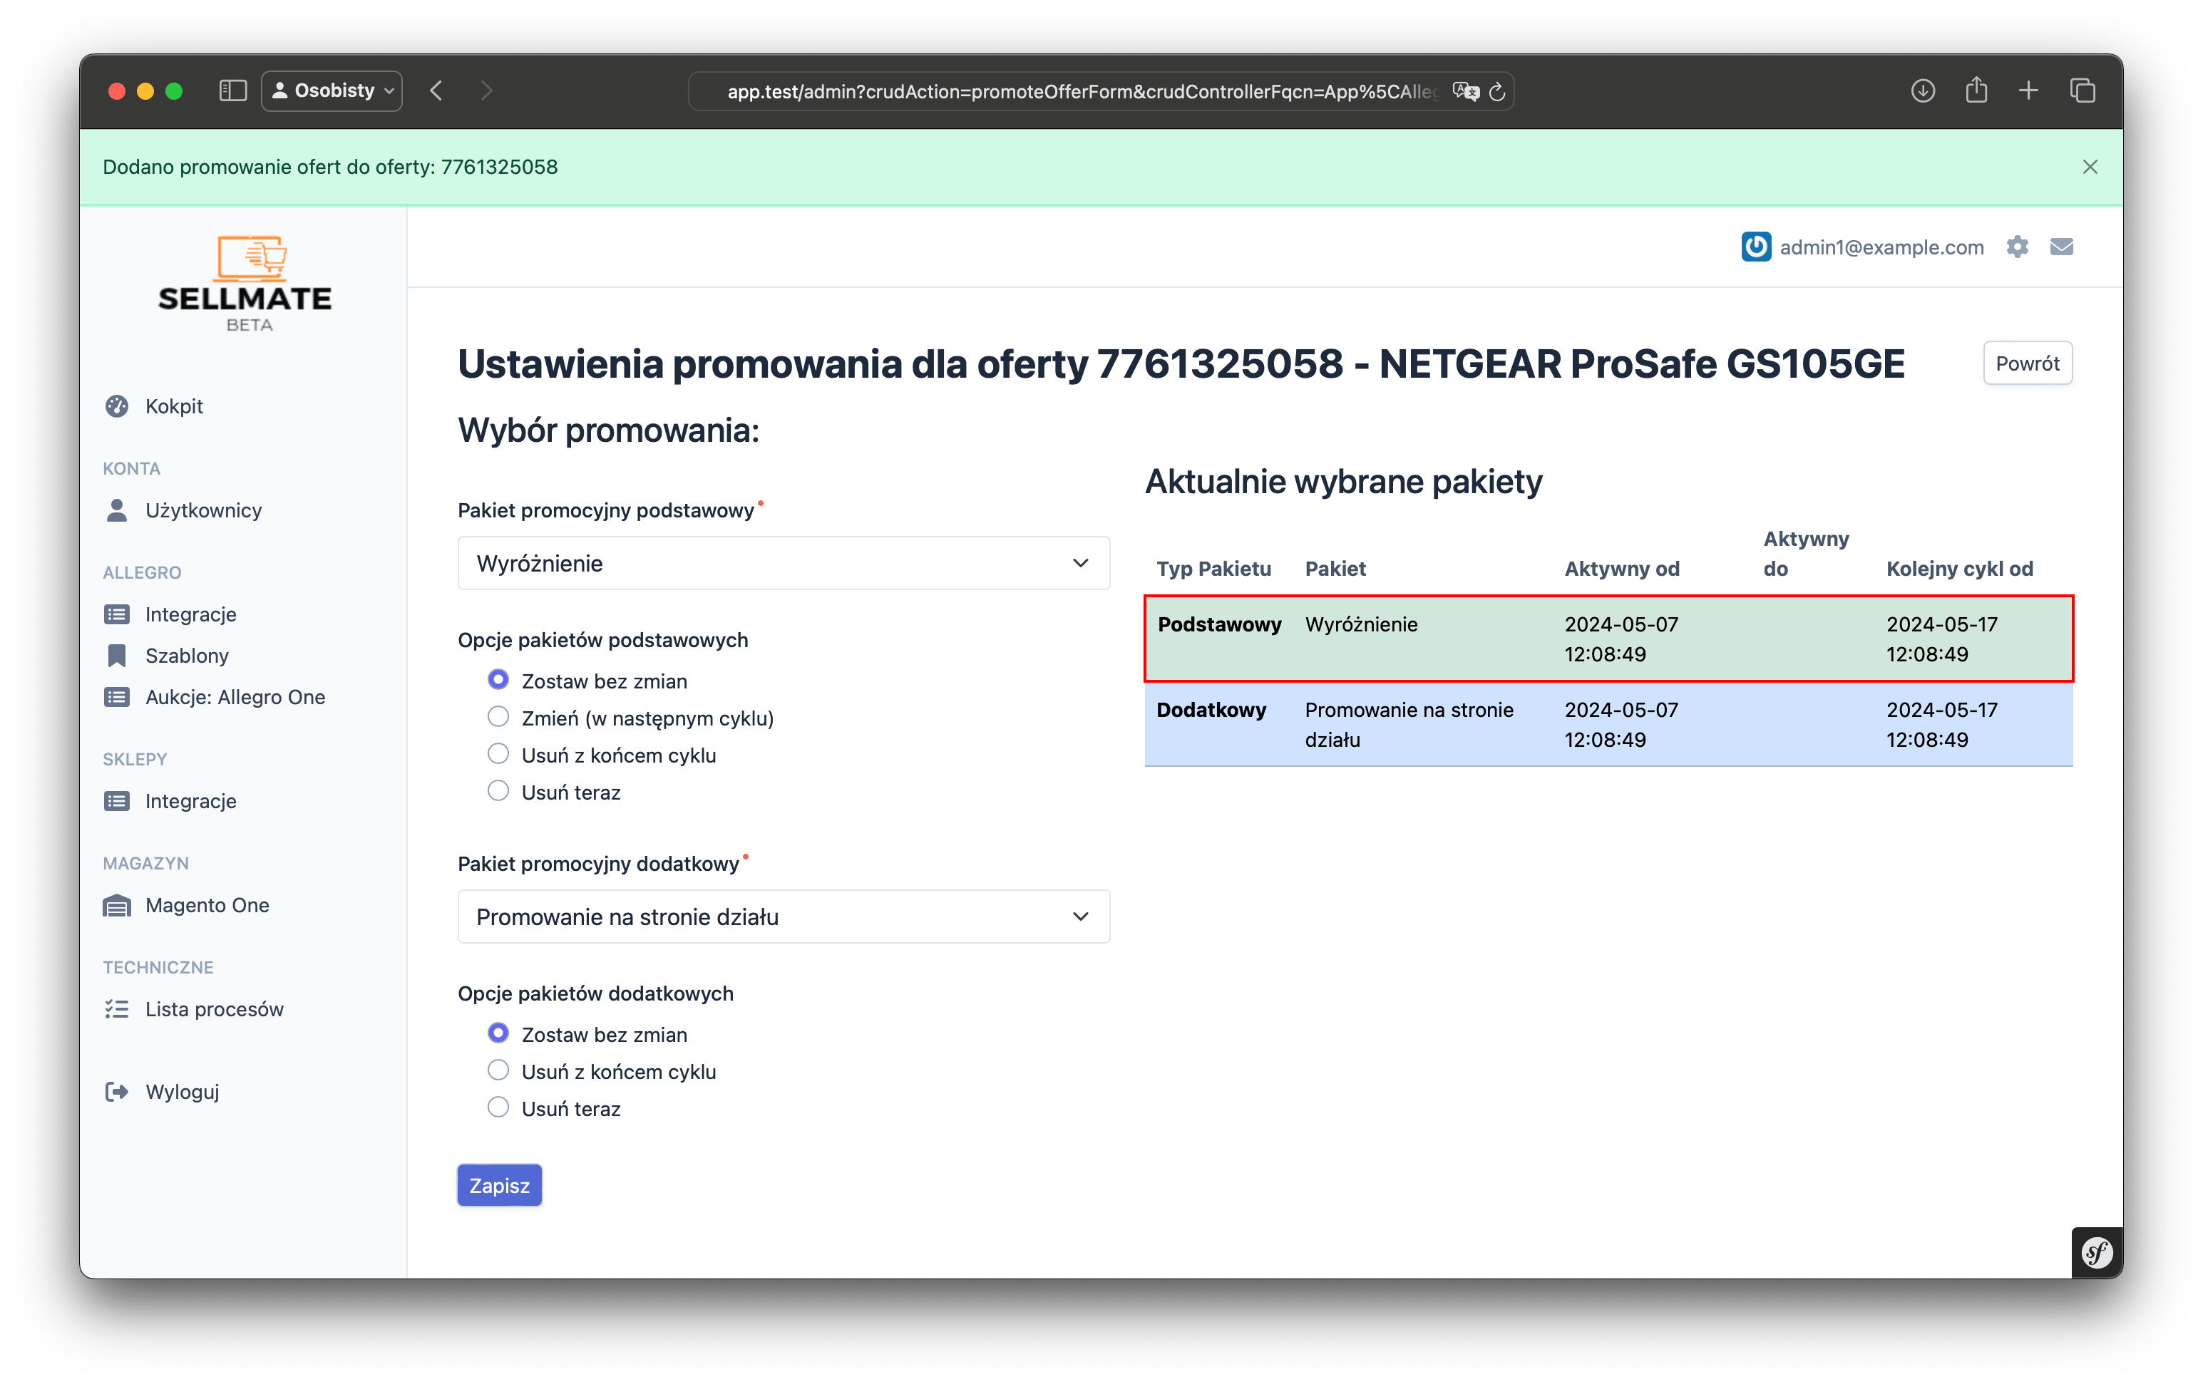Click the admin avatar icon

(1756, 247)
